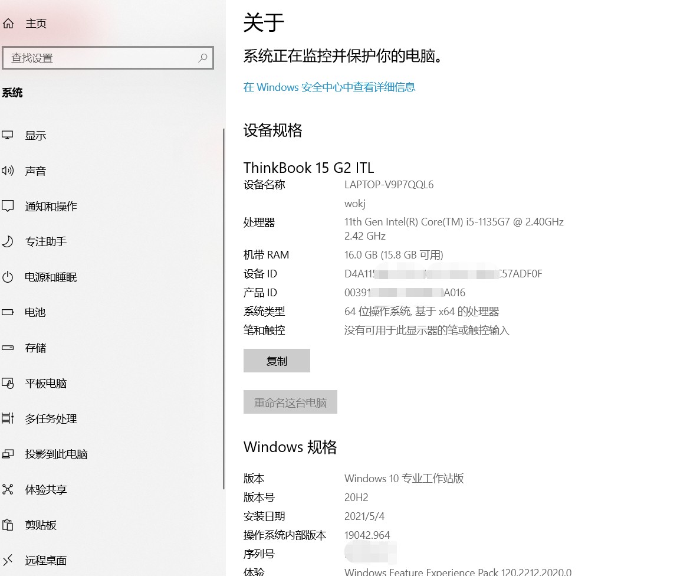Click the Storage drive icon
Viewport: 690px width, 576px height.
8,348
